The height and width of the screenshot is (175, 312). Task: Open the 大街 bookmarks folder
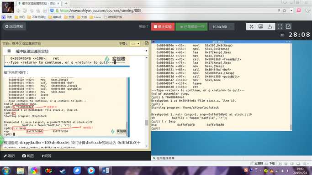(82, 17)
